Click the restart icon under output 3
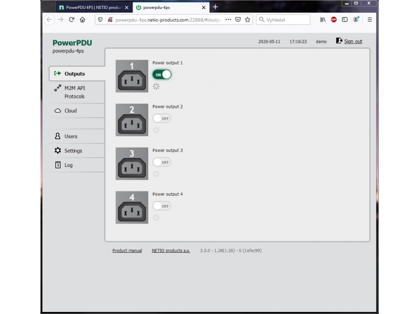The width and height of the screenshot is (419, 314). pyautogui.click(x=156, y=174)
